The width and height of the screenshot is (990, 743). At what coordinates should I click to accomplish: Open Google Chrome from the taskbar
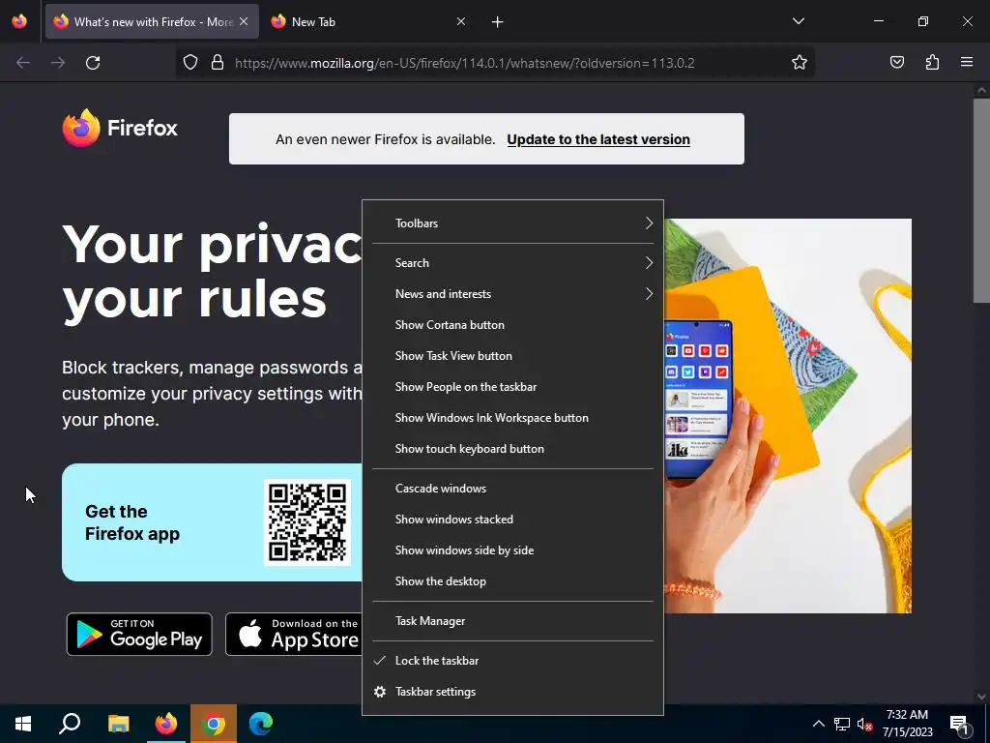[214, 724]
